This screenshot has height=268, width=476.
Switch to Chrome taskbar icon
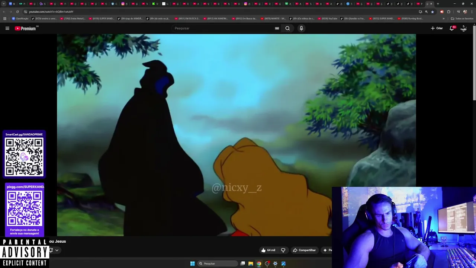[x=259, y=264]
